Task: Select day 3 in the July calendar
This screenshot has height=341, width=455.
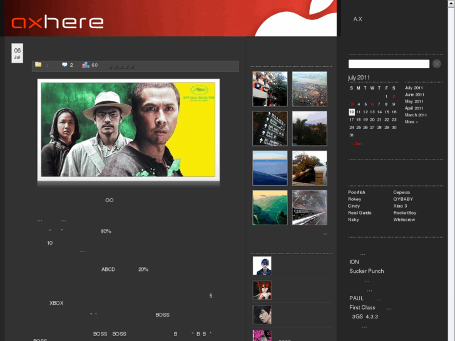Action: tap(352, 104)
